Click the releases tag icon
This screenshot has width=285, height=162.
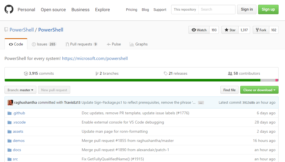(x=165, y=73)
